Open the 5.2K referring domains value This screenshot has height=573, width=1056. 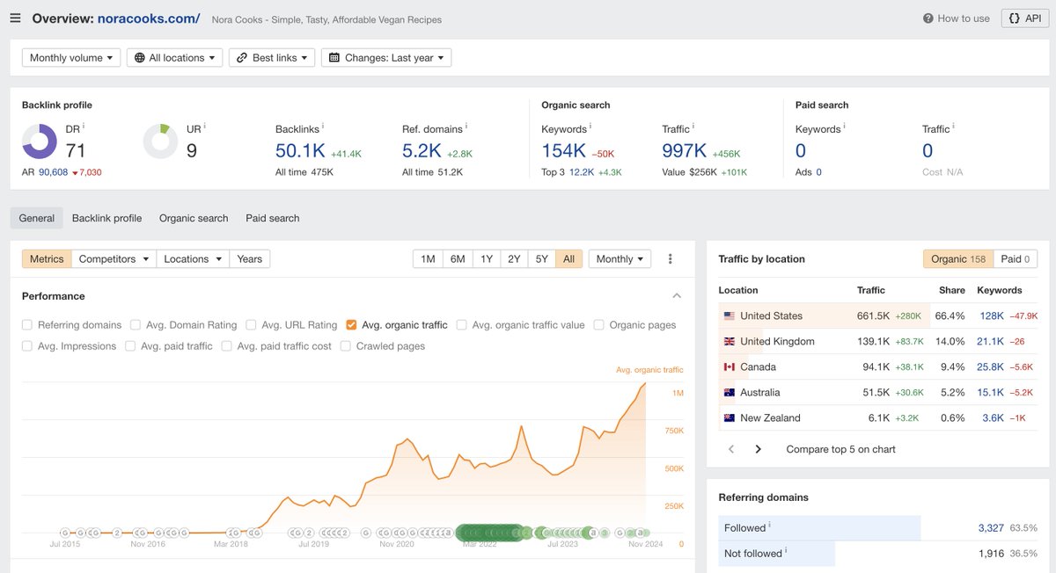(422, 151)
